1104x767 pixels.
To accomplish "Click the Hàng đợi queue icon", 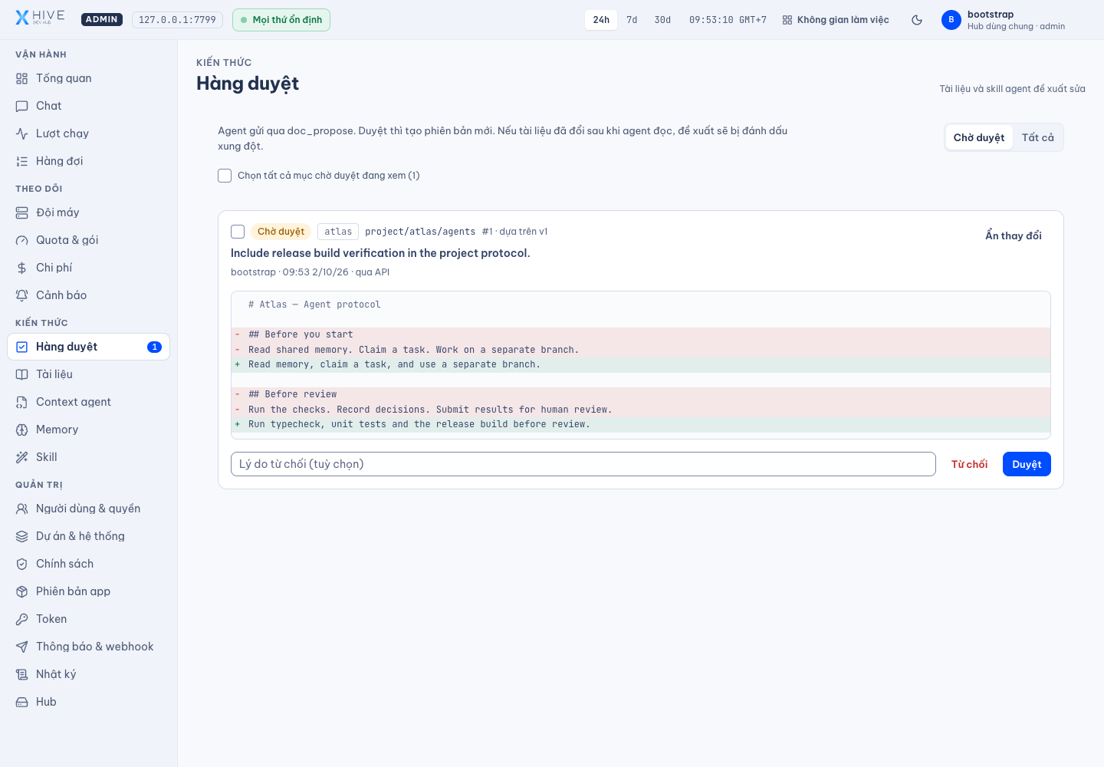I will coord(22,161).
